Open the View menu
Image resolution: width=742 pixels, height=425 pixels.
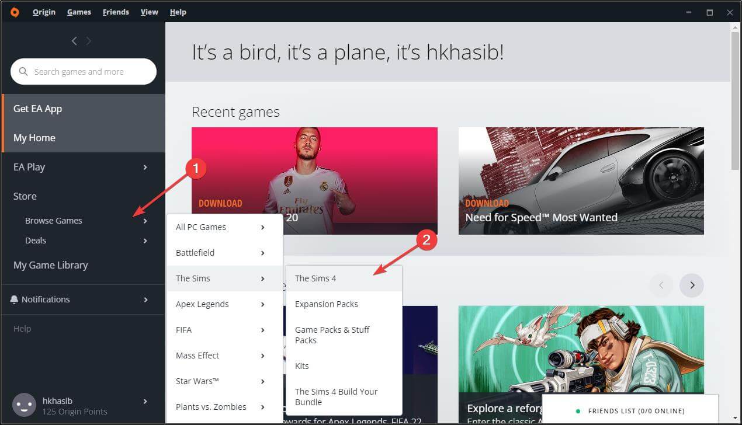(149, 12)
